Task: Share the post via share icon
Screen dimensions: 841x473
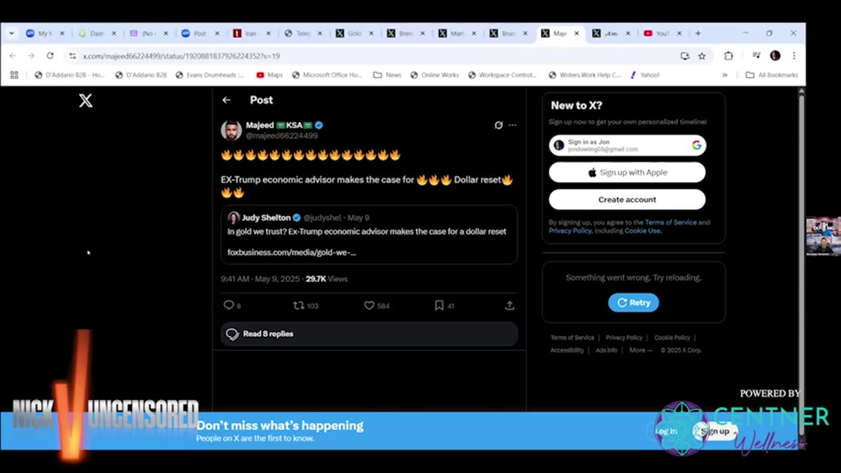Action: 509,305
